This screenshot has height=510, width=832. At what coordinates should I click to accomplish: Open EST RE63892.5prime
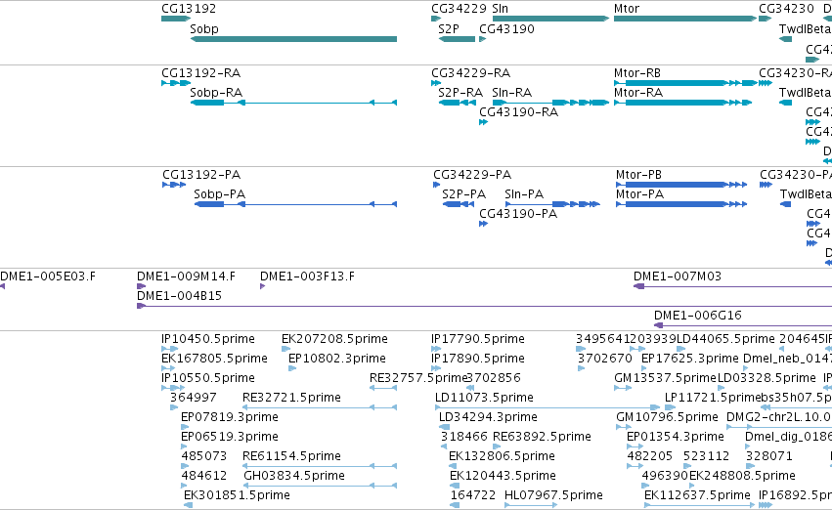[x=543, y=438]
